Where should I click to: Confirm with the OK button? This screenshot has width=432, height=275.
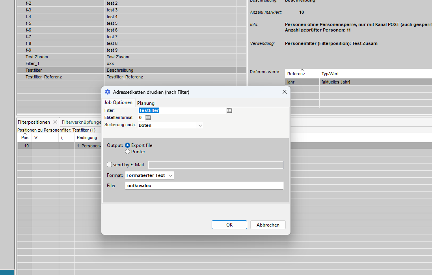[229, 225]
